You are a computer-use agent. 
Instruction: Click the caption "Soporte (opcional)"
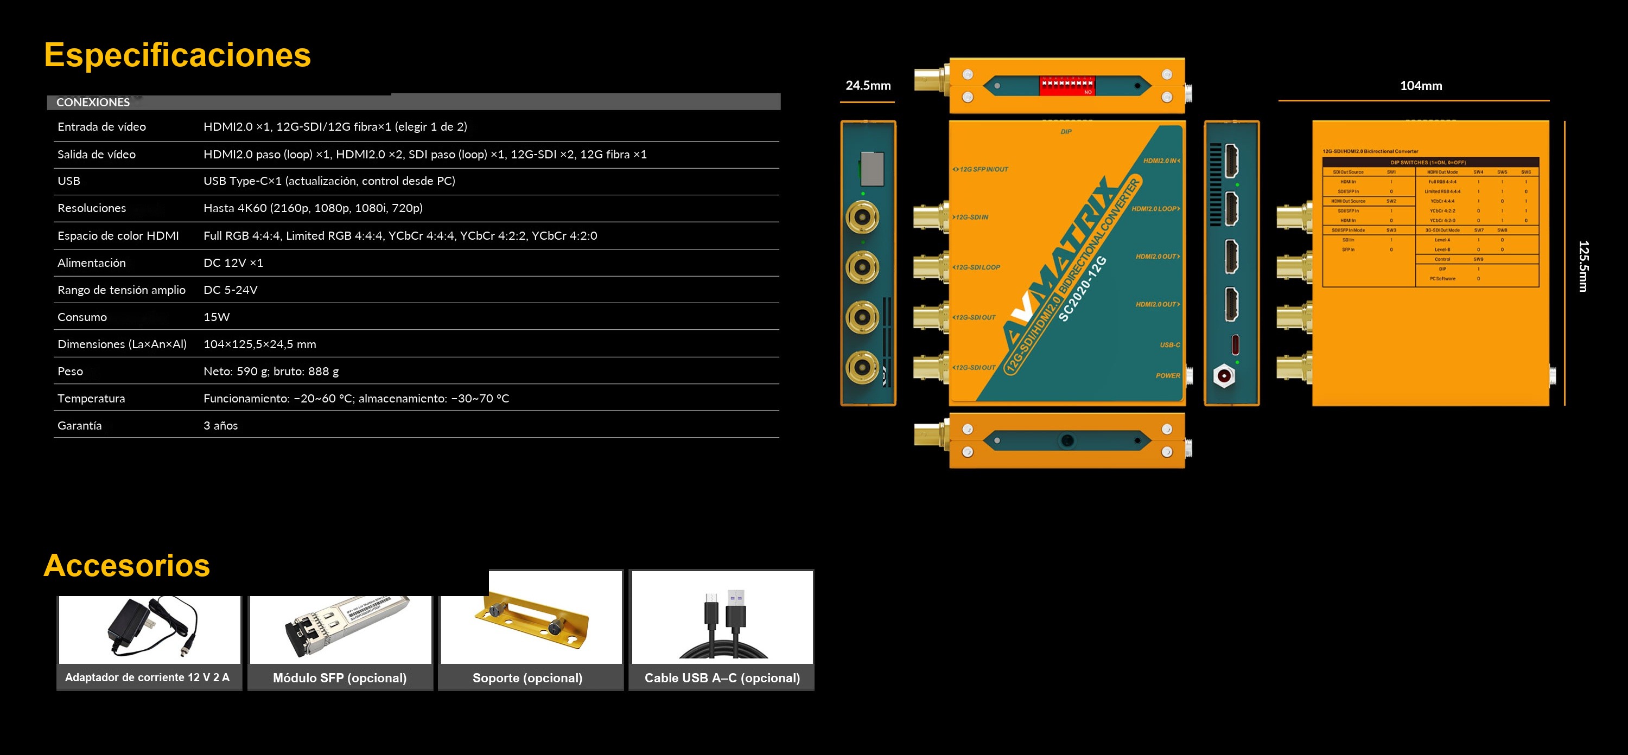coord(527,678)
